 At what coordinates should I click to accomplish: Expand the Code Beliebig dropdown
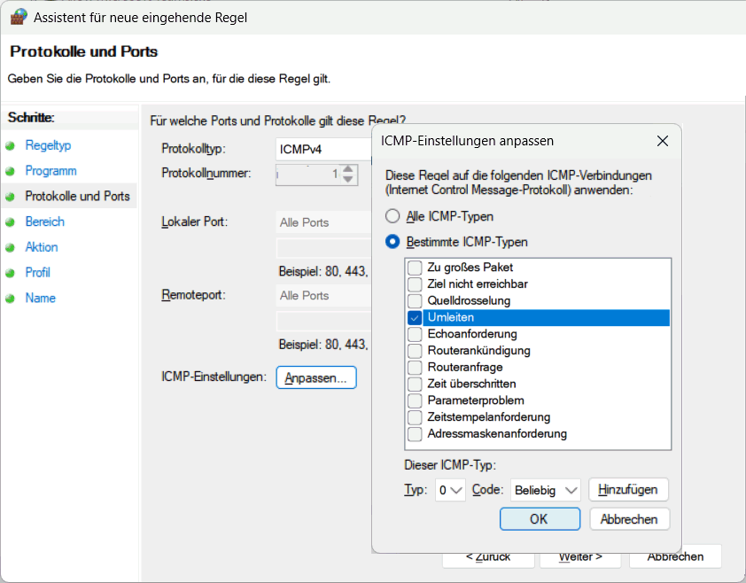(545, 490)
